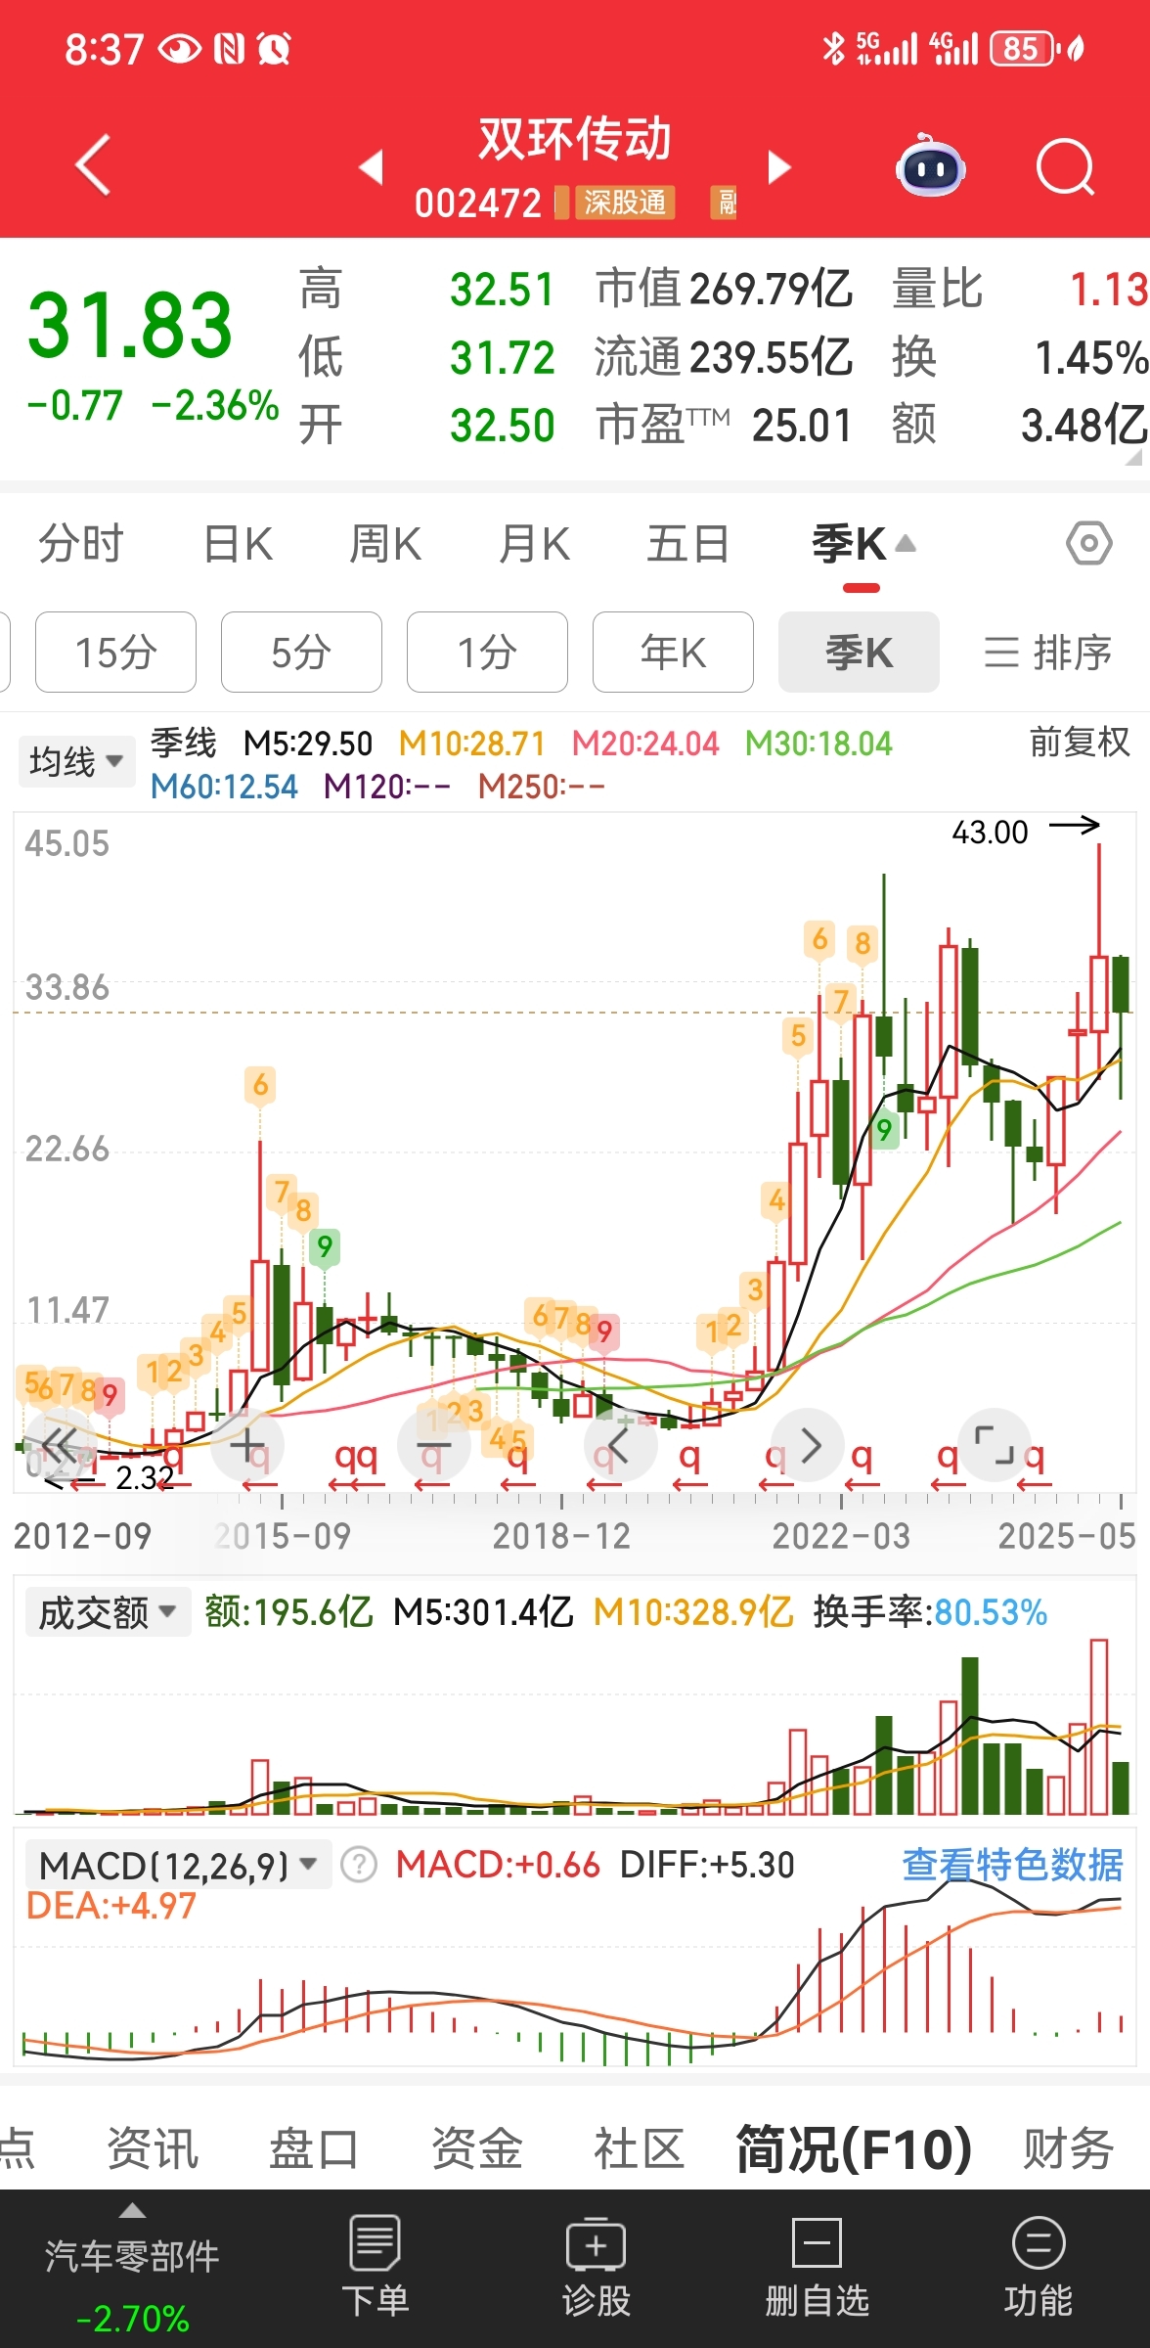Tap the 2.32 low price label
Screen dimensions: 1150x2348
pos(145,1476)
